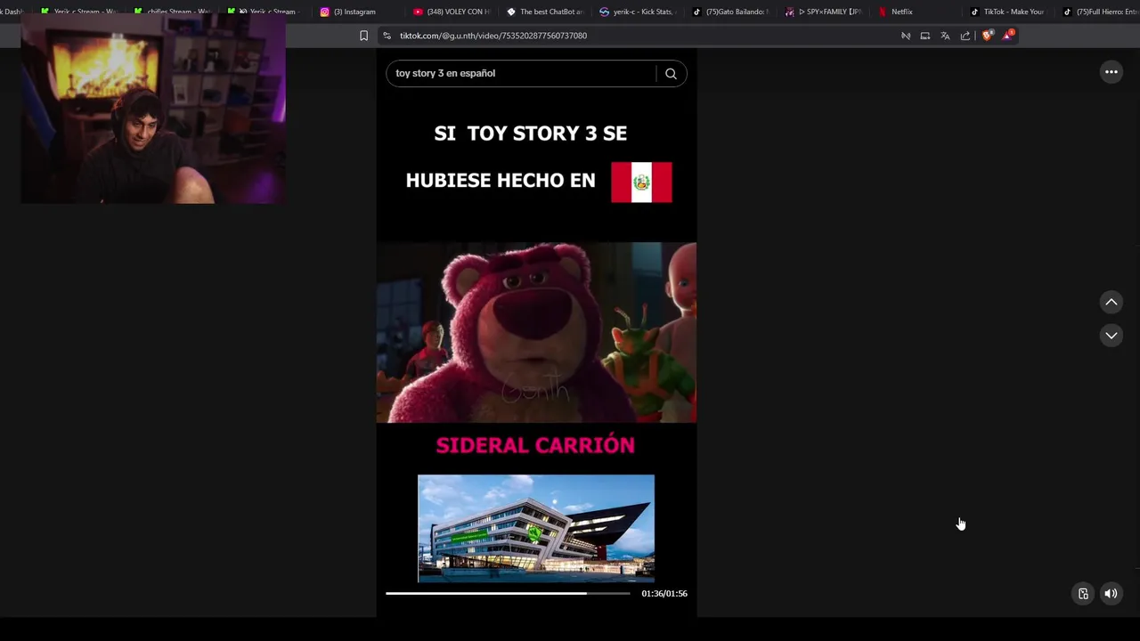Switch to 'Gato Bailando' TikTok tab
This screenshot has height=641, width=1140.
730,12
